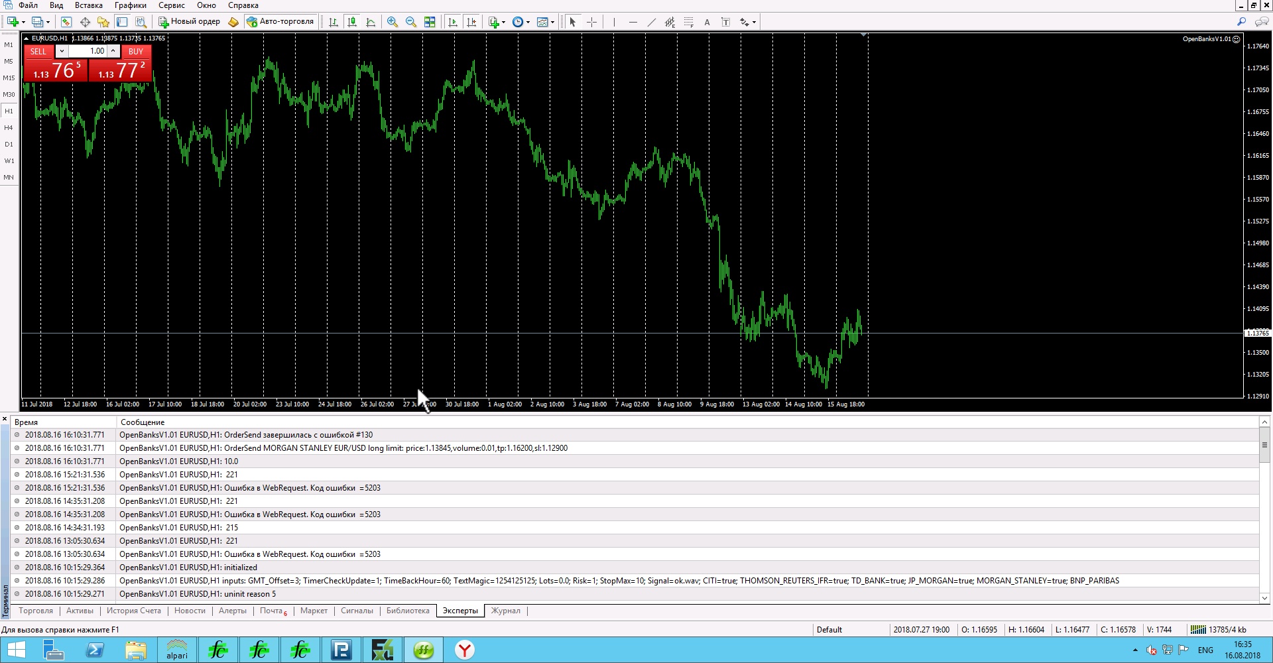Screen dimensions: 1273x663
Task: Open the Alpari taskbar application
Action: coord(177,650)
